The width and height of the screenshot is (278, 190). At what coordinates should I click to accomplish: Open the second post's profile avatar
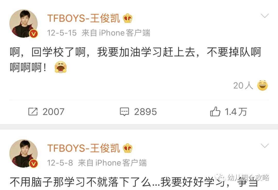coord(24,154)
